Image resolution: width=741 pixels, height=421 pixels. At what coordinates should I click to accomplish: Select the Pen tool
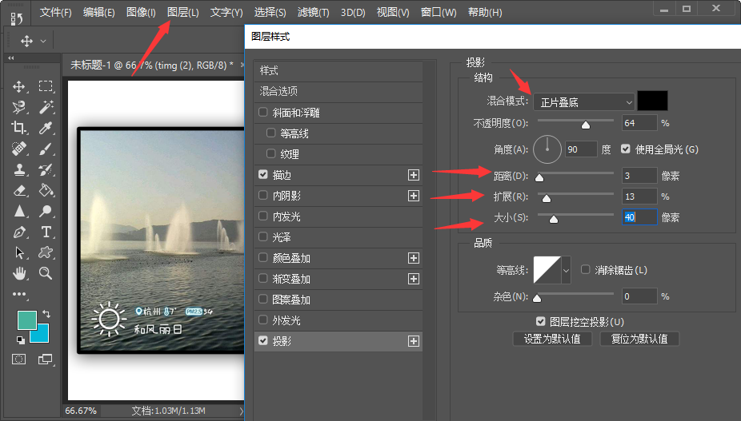[19, 232]
